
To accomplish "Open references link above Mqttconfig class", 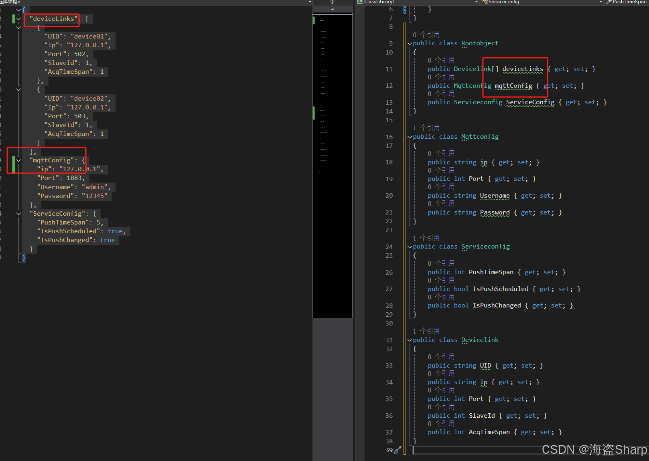I will [426, 128].
